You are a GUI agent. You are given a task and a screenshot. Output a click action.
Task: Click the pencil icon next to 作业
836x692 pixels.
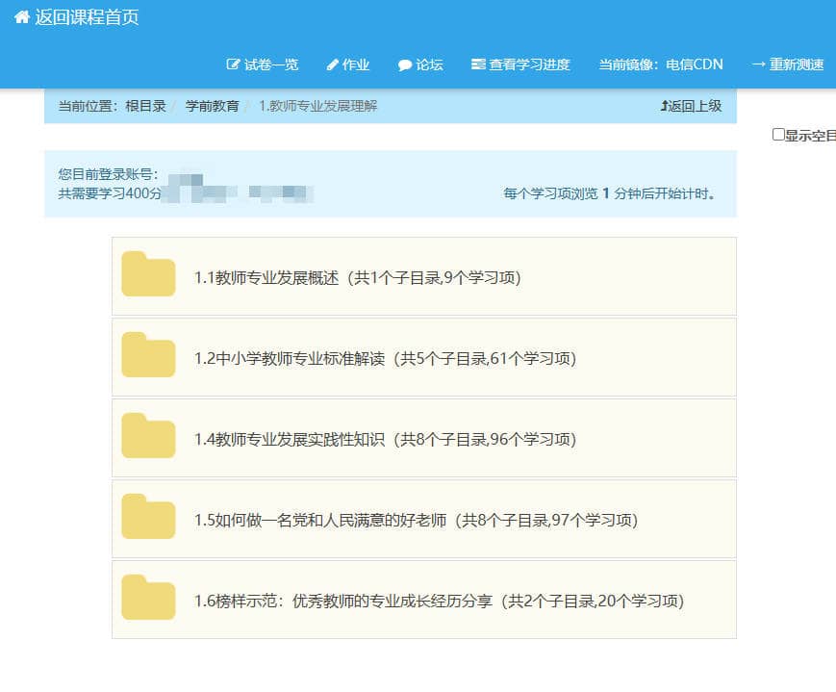click(x=333, y=64)
